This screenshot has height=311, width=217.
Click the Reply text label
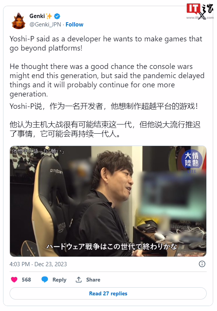click(59, 280)
